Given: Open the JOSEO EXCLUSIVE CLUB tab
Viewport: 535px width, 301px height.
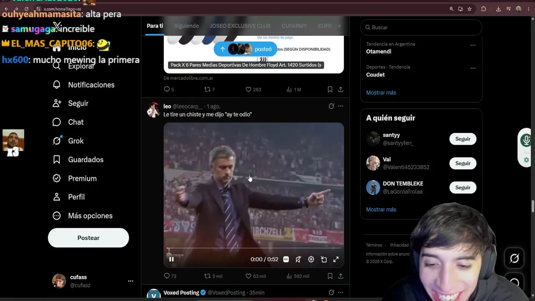Looking at the screenshot, I should (x=240, y=26).
